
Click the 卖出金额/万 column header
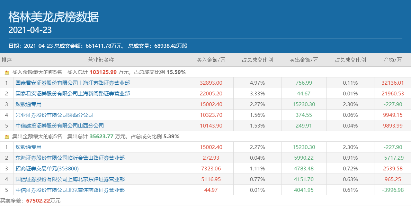tap(304, 60)
